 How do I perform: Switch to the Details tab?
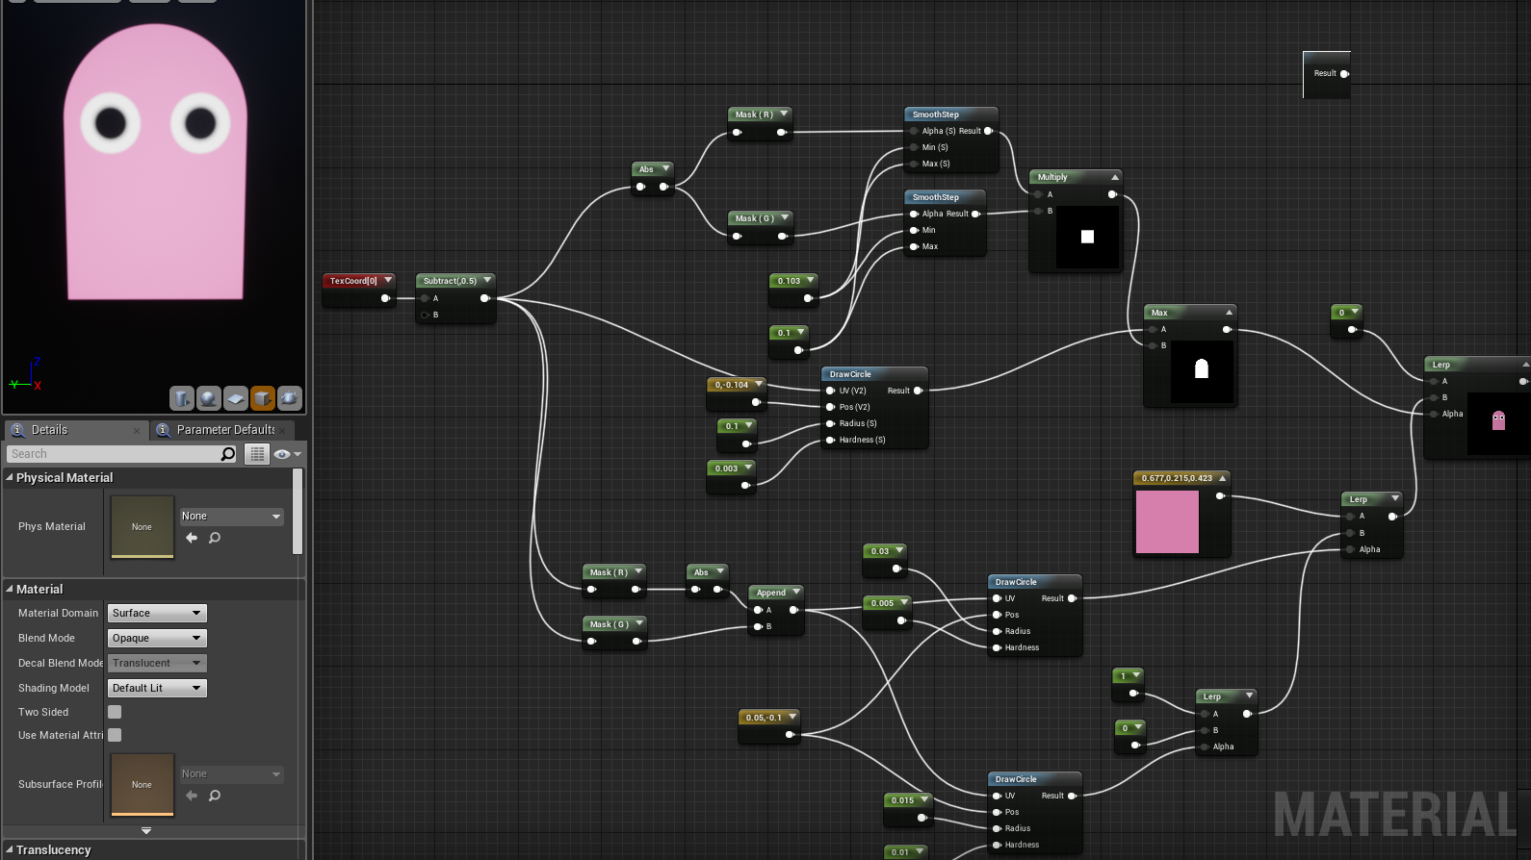click(50, 430)
